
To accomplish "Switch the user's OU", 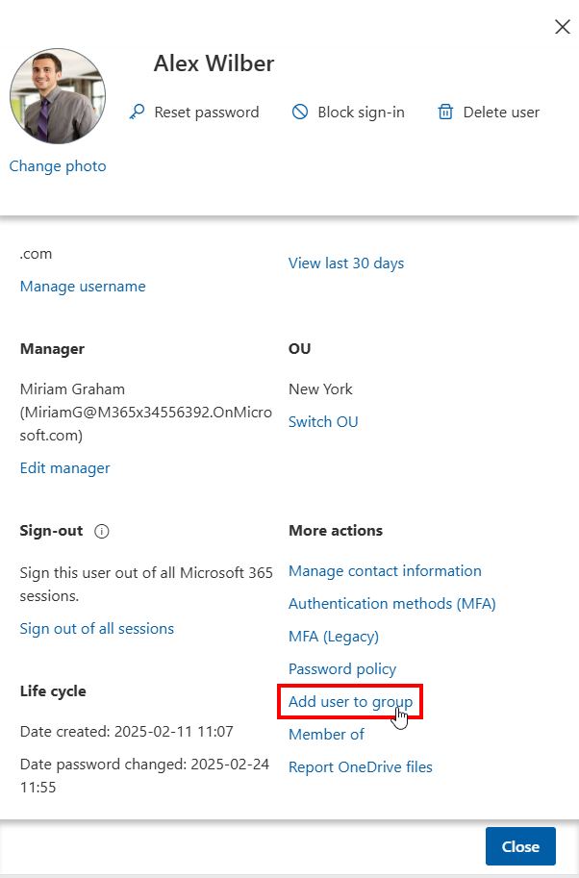I will pos(323,422).
